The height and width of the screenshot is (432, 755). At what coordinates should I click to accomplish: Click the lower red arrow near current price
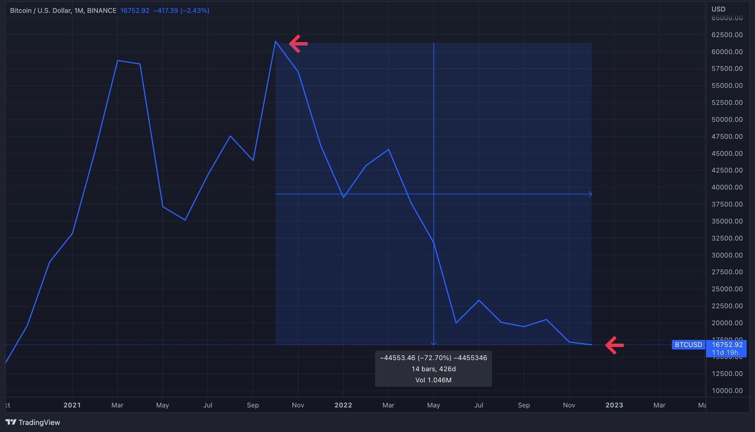615,345
